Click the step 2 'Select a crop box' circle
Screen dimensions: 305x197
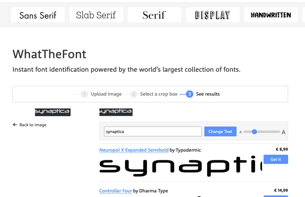[134, 94]
